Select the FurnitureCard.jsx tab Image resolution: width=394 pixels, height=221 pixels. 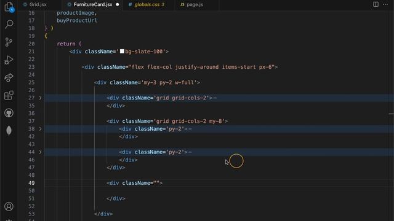93,4
